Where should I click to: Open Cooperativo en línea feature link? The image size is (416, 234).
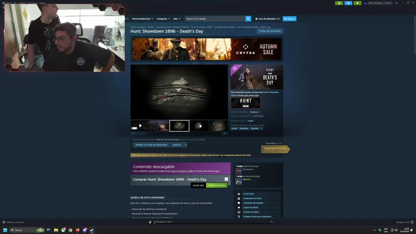tap(252, 198)
